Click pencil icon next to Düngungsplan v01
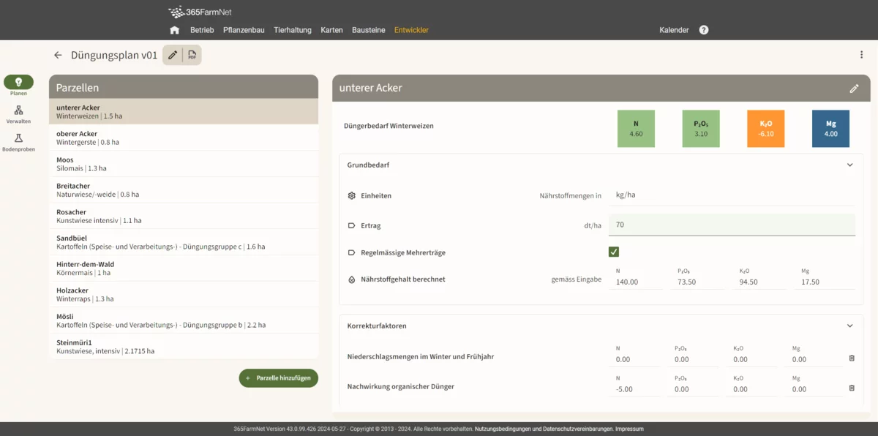Image resolution: width=878 pixels, height=436 pixels. pos(173,55)
